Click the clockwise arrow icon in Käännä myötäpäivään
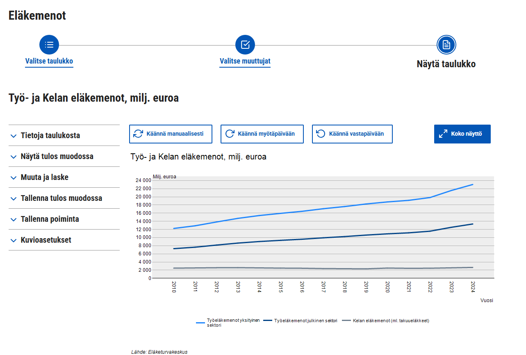 230,134
